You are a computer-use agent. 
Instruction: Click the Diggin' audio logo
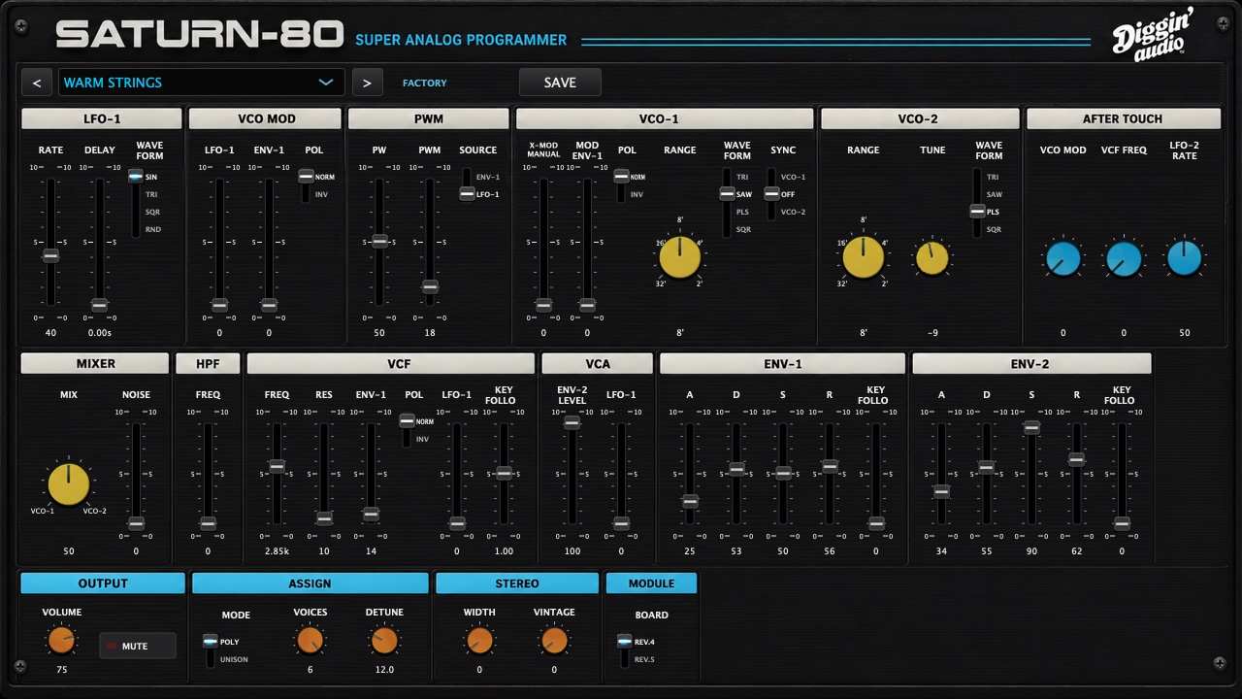click(1153, 36)
